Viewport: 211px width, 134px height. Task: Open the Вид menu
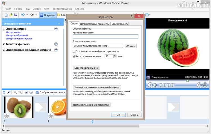28,9
